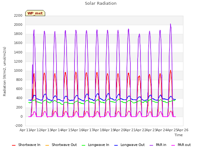
Task: Click the 800 y-axis tick label
Action: 19,80
